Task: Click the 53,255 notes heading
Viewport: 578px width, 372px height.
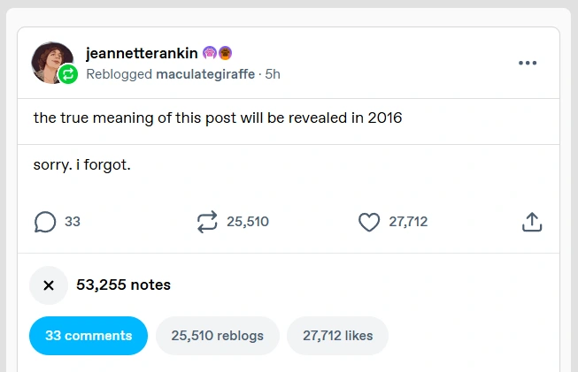Action: tap(123, 285)
